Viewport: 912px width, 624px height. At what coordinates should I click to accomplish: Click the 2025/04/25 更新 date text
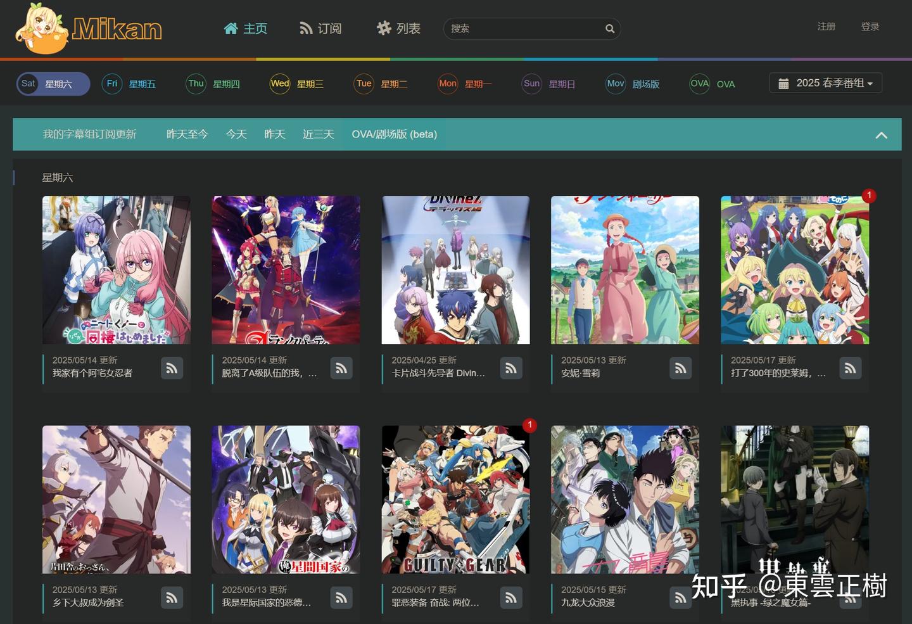tap(424, 360)
